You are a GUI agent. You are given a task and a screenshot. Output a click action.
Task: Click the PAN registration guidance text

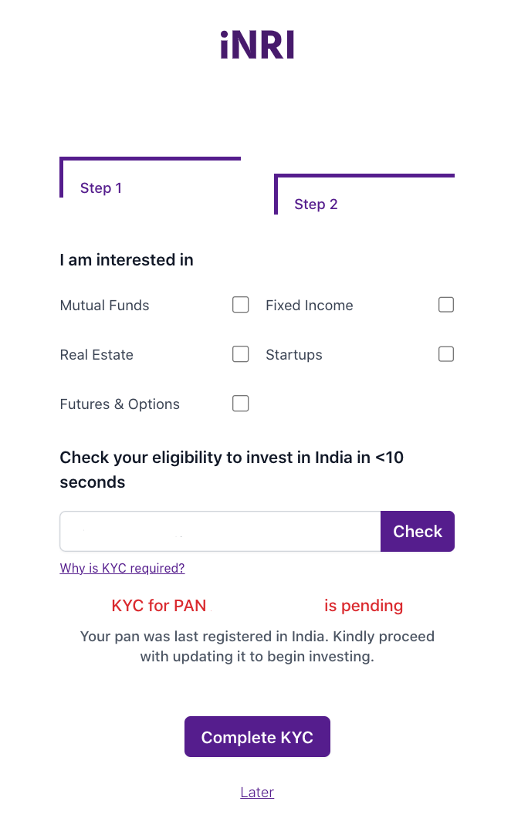257,646
